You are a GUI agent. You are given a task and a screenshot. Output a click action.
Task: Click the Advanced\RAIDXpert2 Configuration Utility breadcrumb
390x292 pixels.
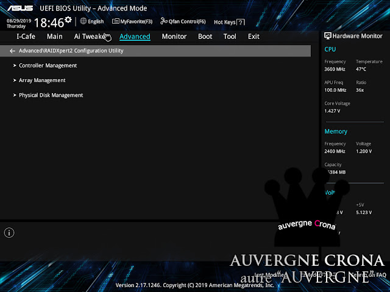click(x=71, y=50)
